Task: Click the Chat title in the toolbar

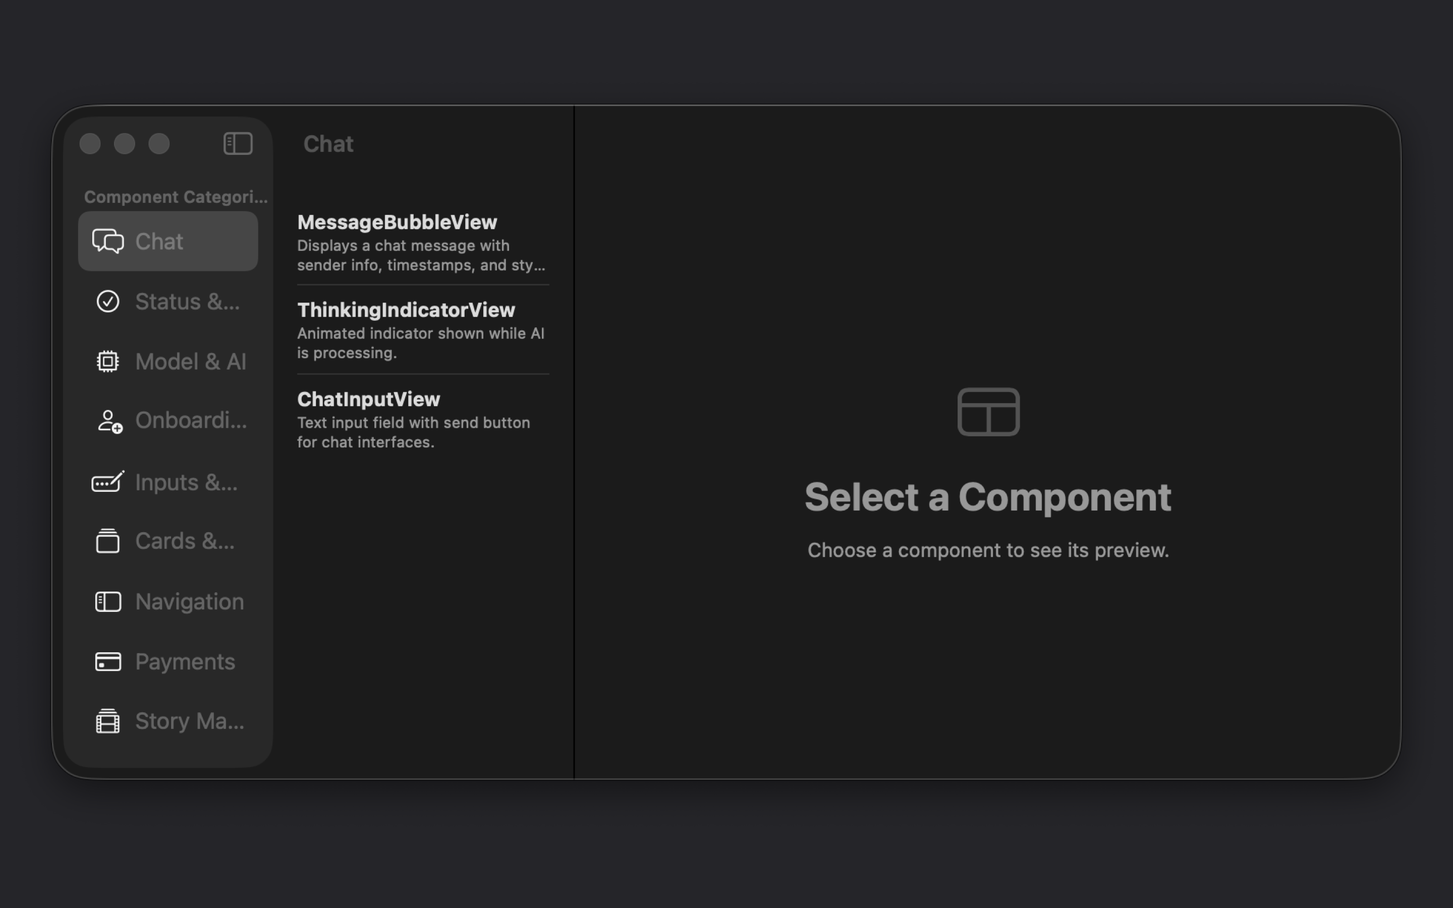Action: tap(328, 144)
